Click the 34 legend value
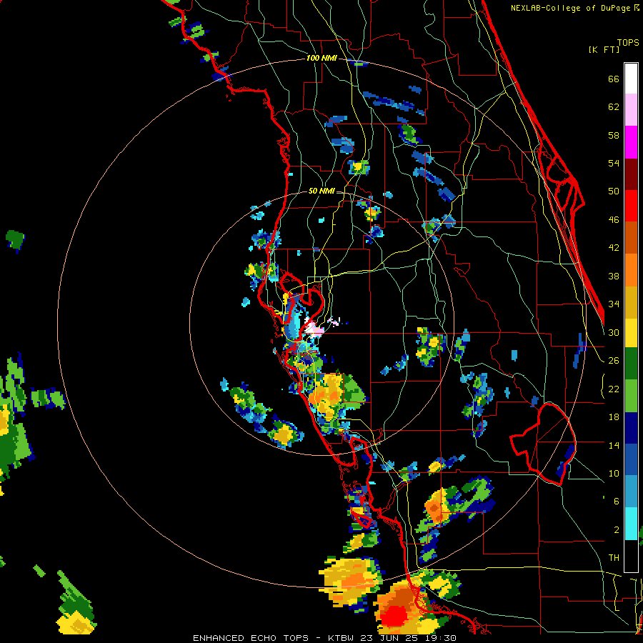 pos(614,304)
